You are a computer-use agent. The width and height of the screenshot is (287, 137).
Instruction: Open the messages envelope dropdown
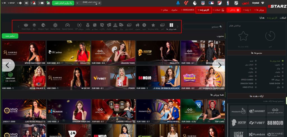(x=41, y=3)
